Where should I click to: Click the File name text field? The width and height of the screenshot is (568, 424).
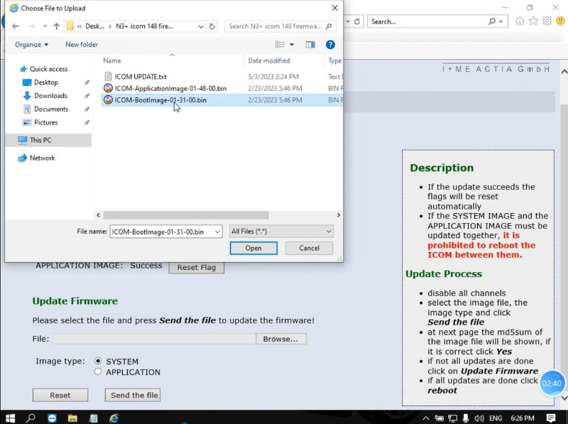pyautogui.click(x=162, y=232)
